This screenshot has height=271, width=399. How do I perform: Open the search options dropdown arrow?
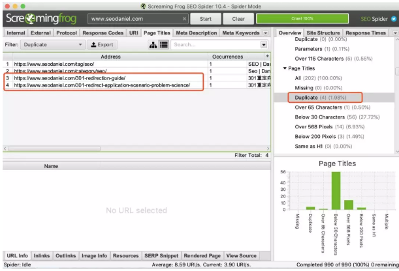pos(264,45)
